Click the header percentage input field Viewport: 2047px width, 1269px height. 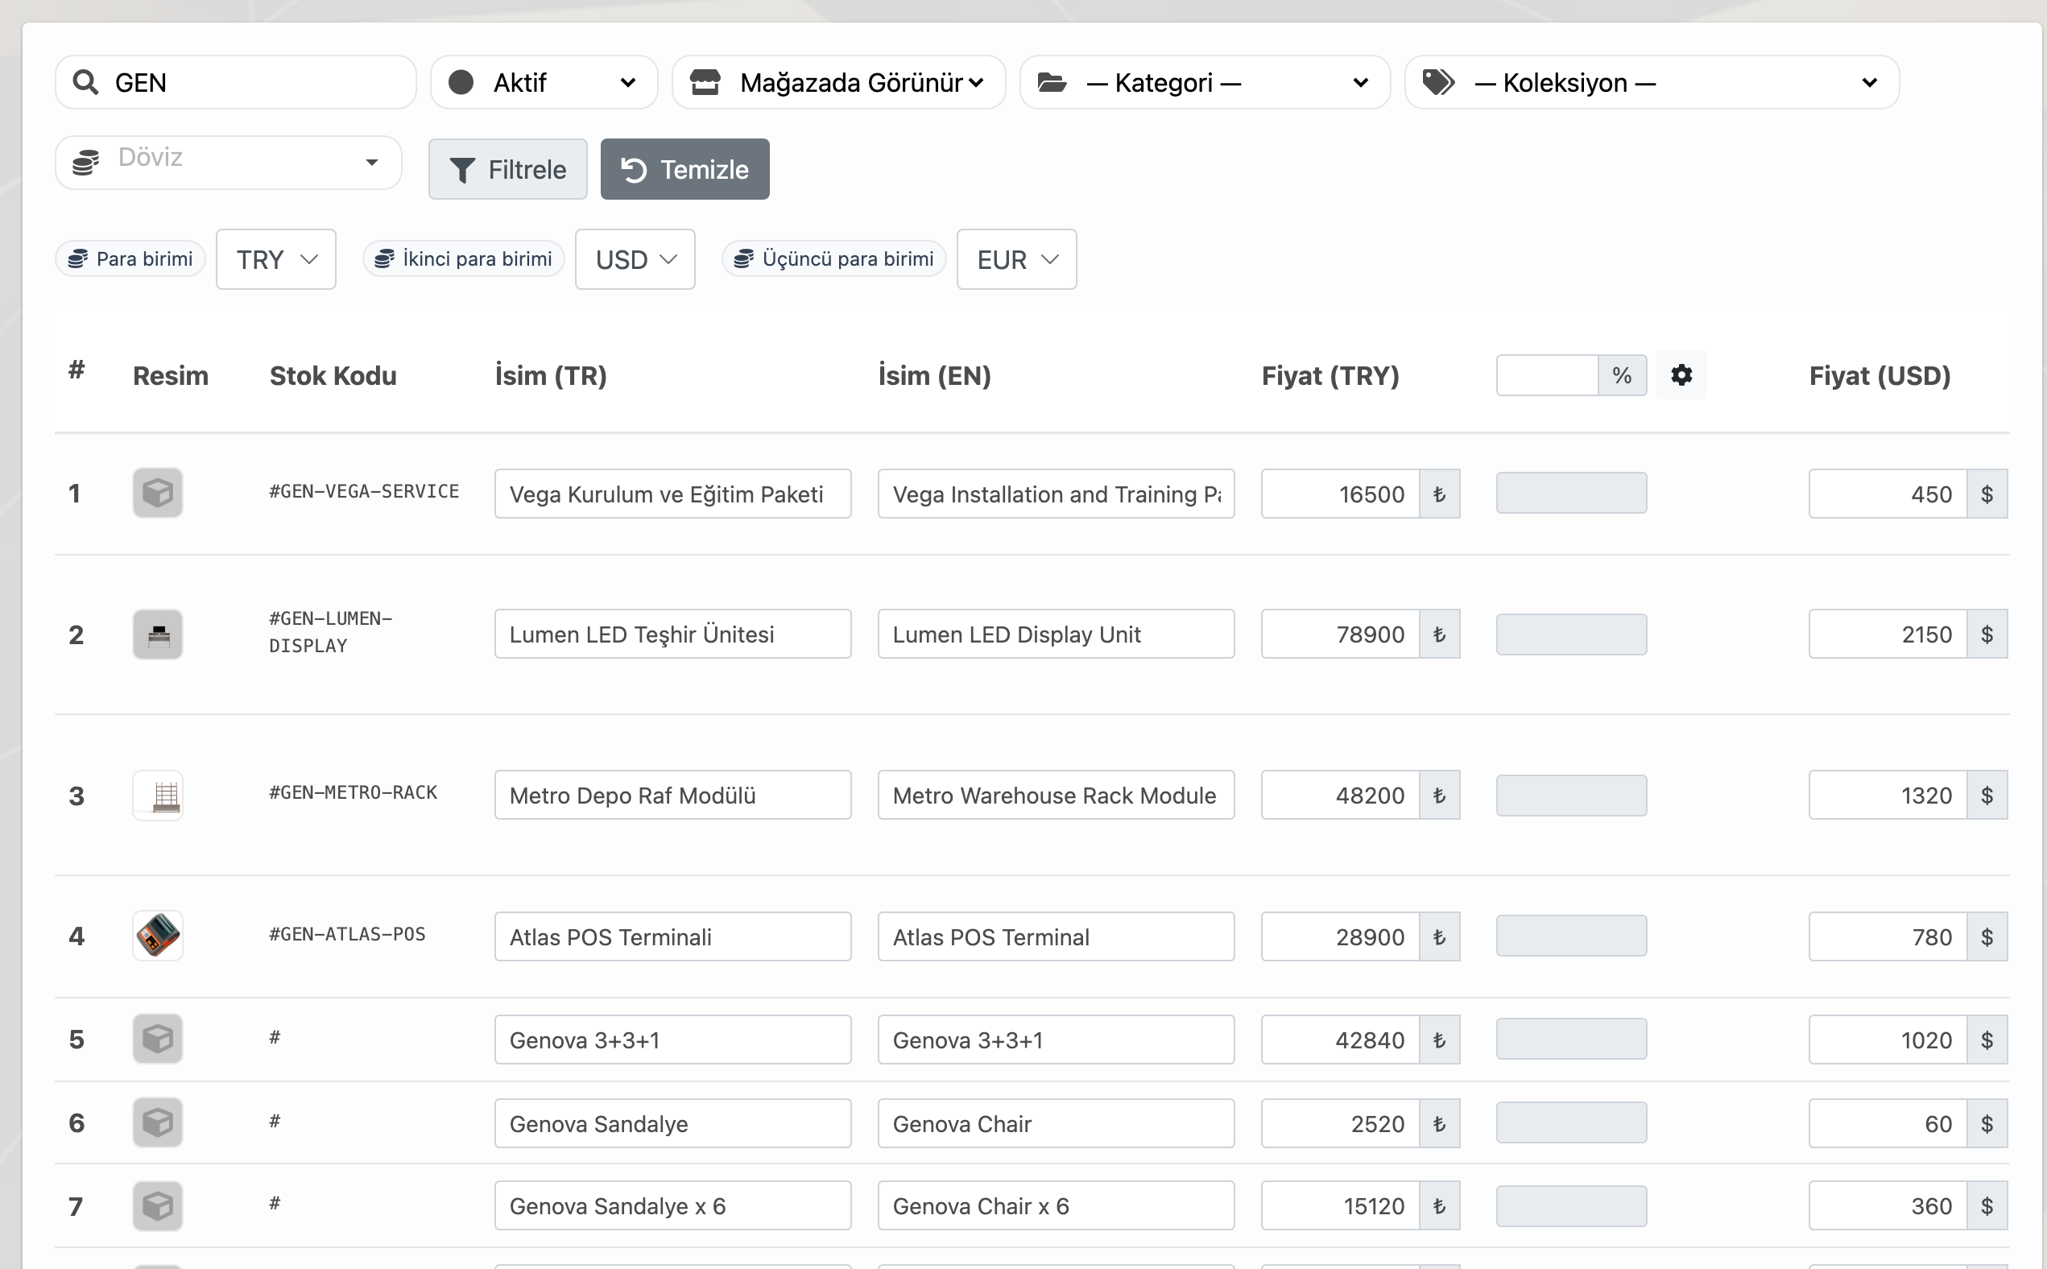tap(1547, 375)
